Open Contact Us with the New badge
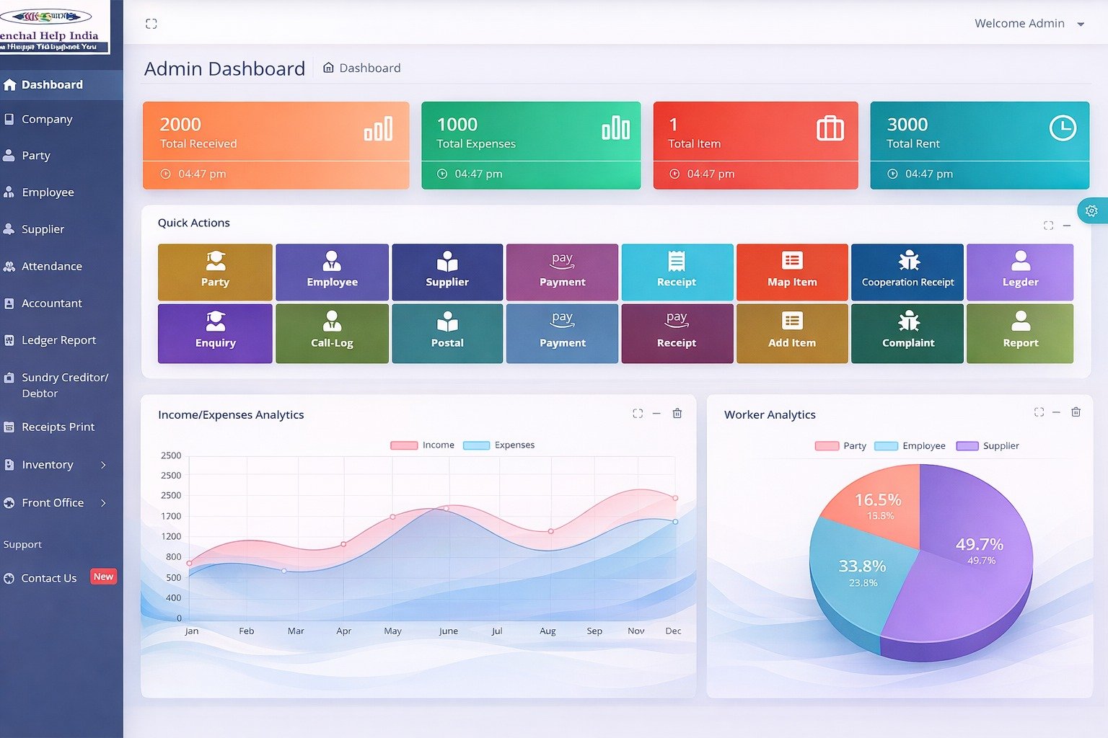The image size is (1108, 738). click(x=49, y=577)
